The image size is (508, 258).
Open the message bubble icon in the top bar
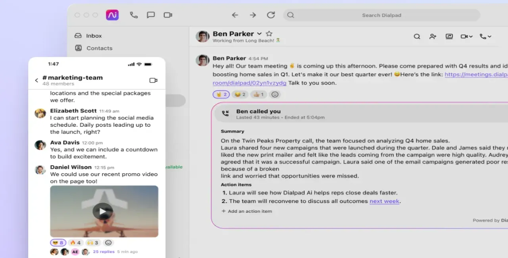(x=151, y=15)
